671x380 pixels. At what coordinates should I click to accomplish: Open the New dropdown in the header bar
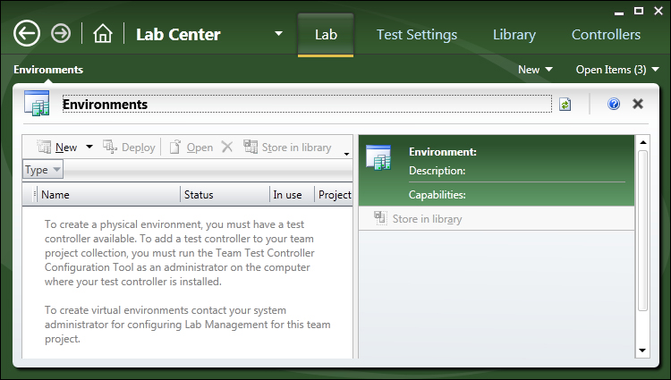pos(535,70)
